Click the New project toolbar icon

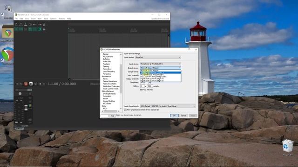[16, 25]
